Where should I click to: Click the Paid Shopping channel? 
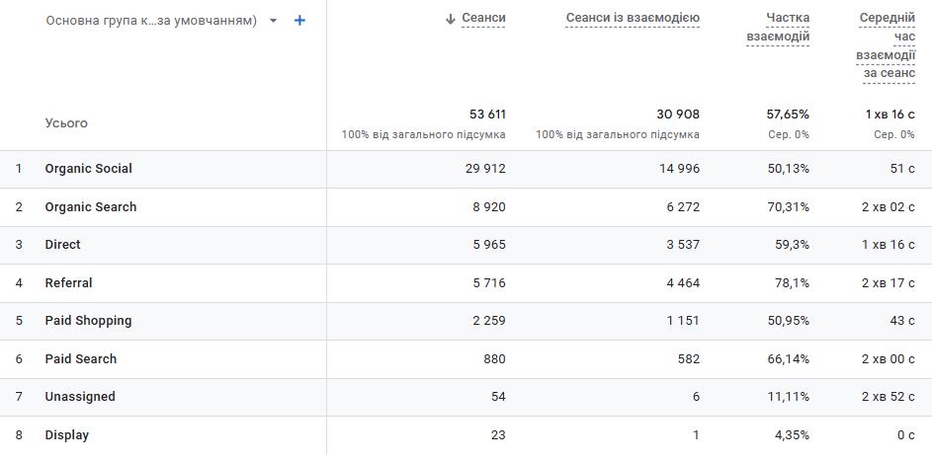[88, 321]
